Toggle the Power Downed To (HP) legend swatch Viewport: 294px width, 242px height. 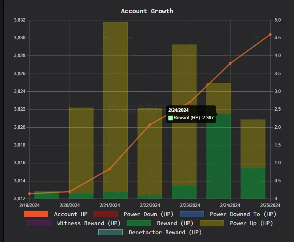pyautogui.click(x=192, y=214)
